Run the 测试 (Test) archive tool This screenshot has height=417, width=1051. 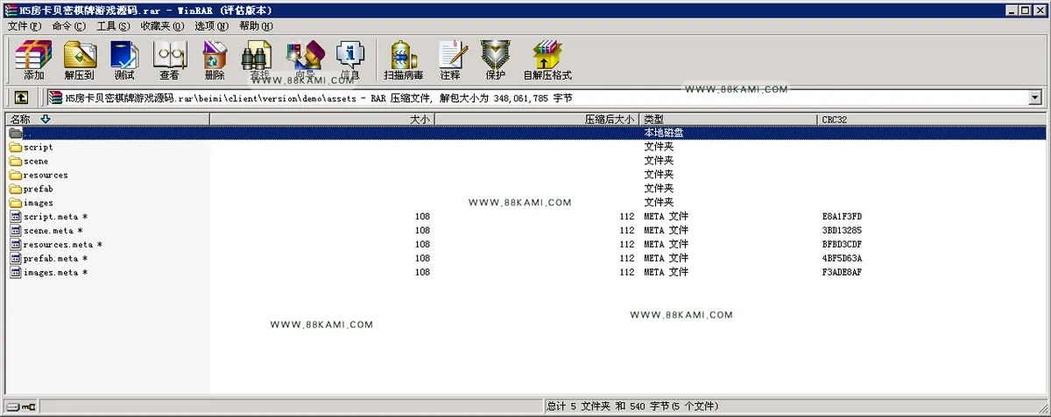[x=124, y=60]
